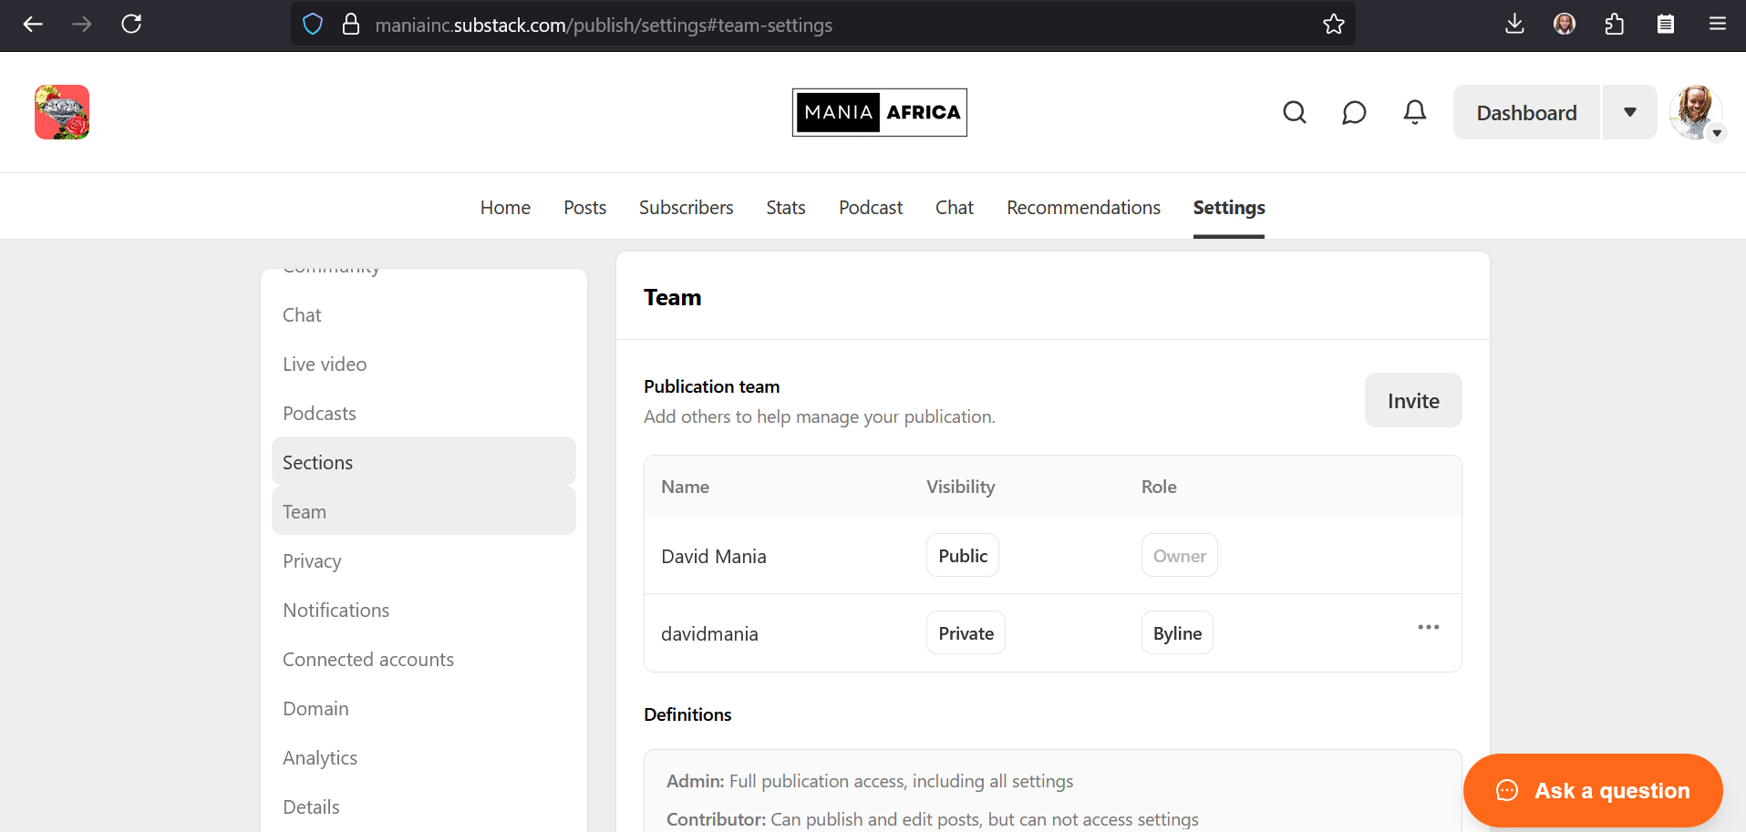Viewport: 1746px width, 832px height.
Task: Open the user avatar menu
Action: point(1697,112)
